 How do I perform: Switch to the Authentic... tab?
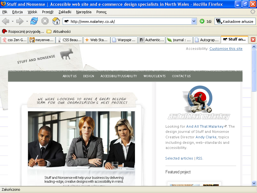coord(152,40)
